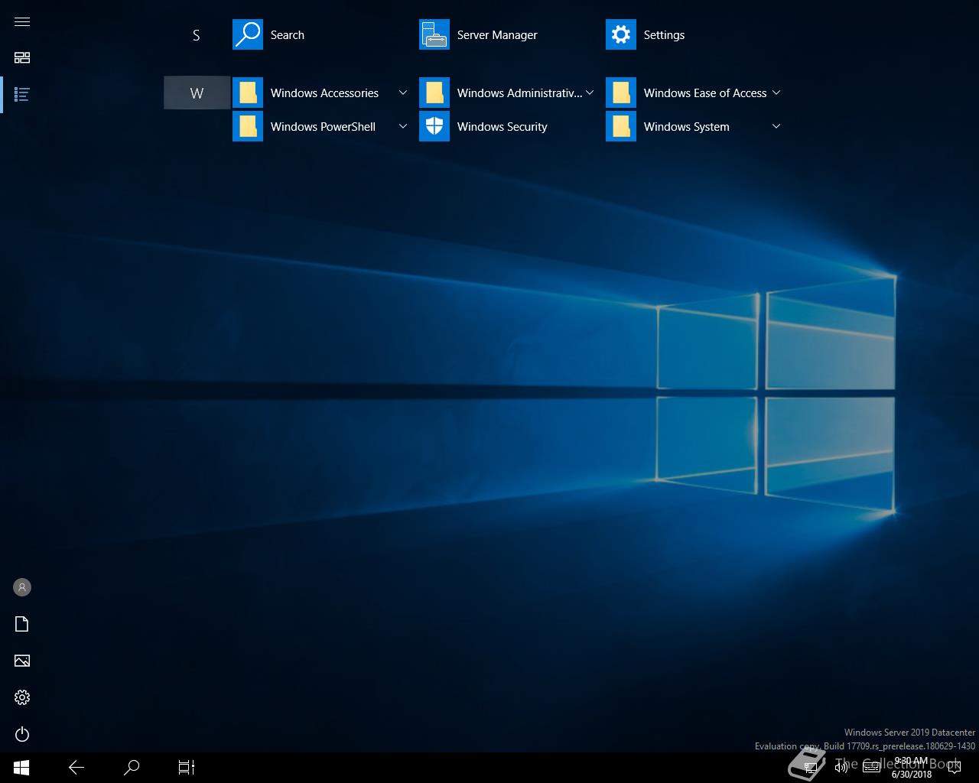Open the touch keyboard tray icon
The image size is (979, 783).
pos(871,767)
